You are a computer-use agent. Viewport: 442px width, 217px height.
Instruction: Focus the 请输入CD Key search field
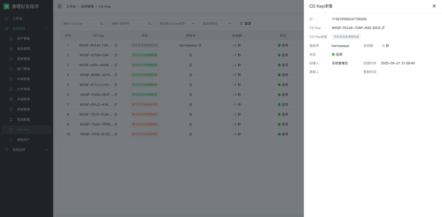(83, 23)
